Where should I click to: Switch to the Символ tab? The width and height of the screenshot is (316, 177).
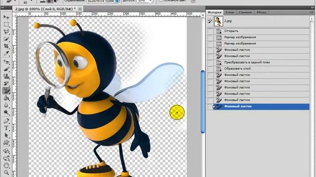245,12
